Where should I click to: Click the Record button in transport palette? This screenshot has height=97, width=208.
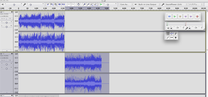[x=197, y=17]
